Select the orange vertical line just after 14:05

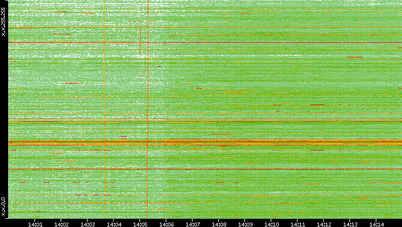148,66
